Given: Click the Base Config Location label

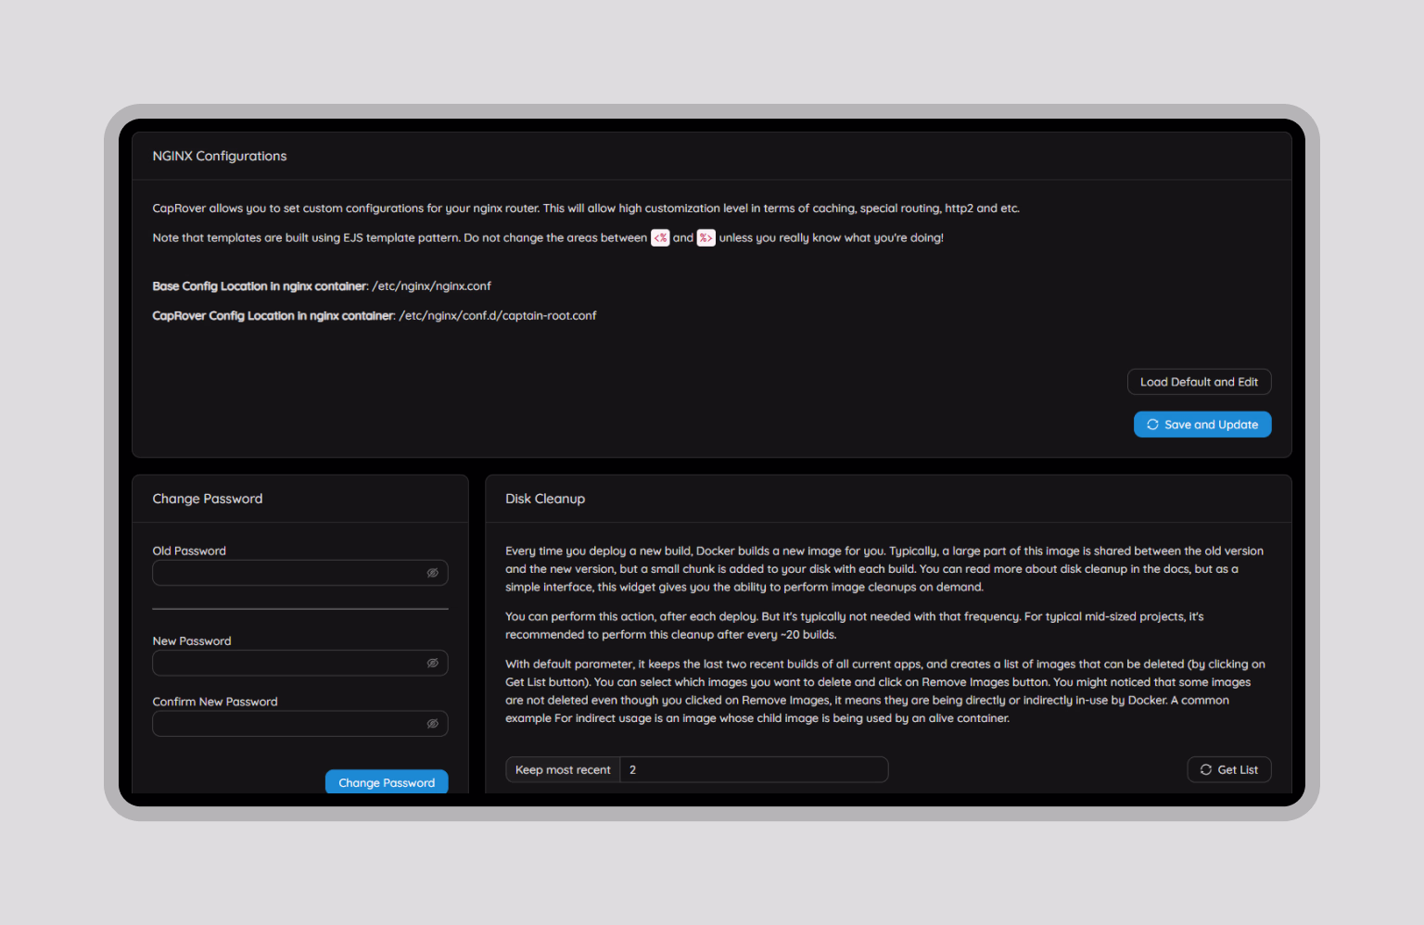Looking at the screenshot, I should pos(261,286).
